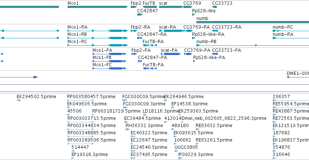Select the EP19318.3prime EST
Image resolution: width=309 pixels, height=160 pixels.
(x=90, y=155)
